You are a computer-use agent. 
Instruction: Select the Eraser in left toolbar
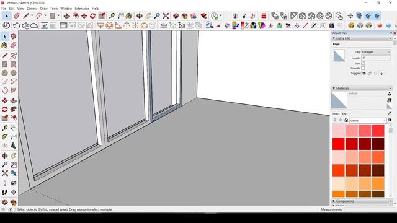tap(14, 45)
